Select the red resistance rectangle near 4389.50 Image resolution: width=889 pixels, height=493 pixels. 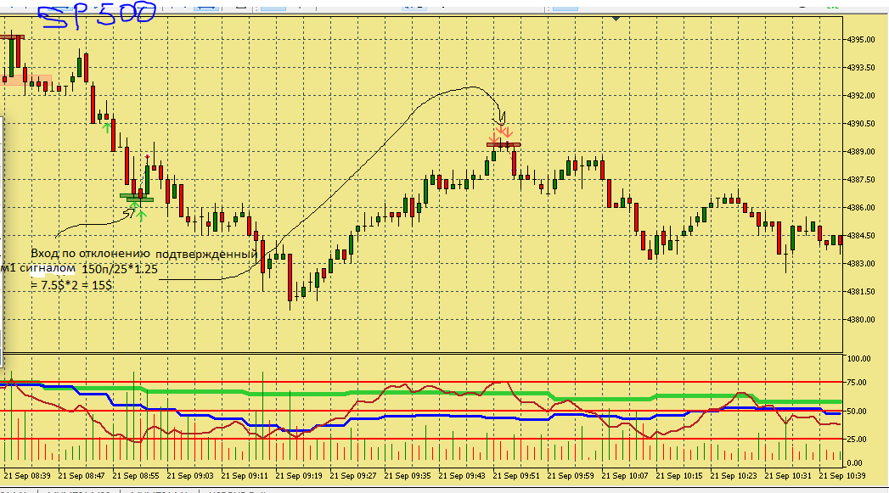(x=504, y=145)
